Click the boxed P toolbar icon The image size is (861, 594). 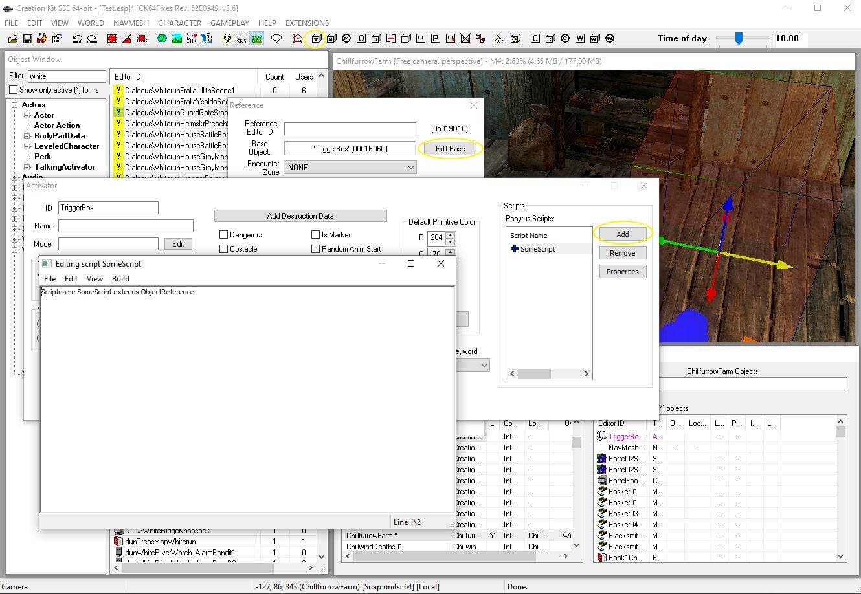[436, 39]
